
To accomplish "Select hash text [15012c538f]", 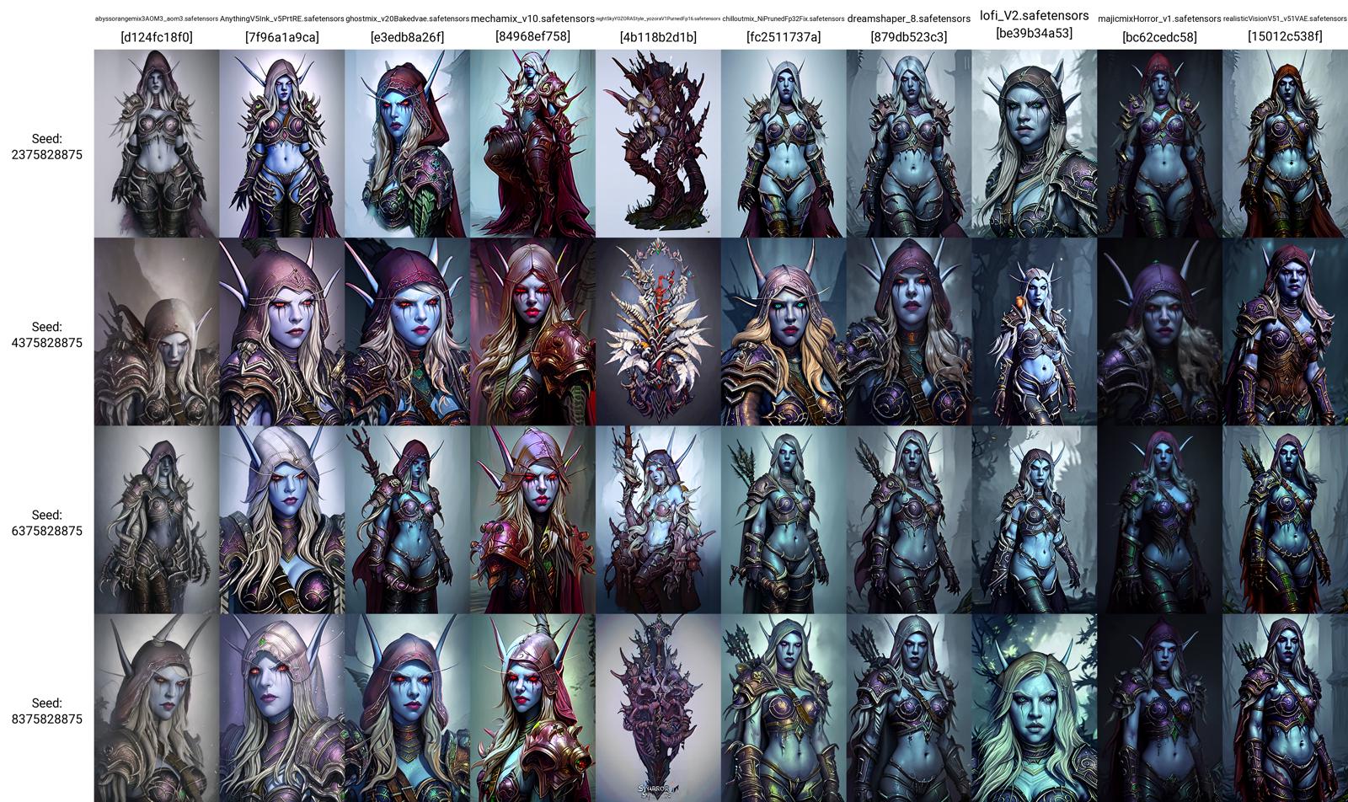I will (x=1285, y=36).
